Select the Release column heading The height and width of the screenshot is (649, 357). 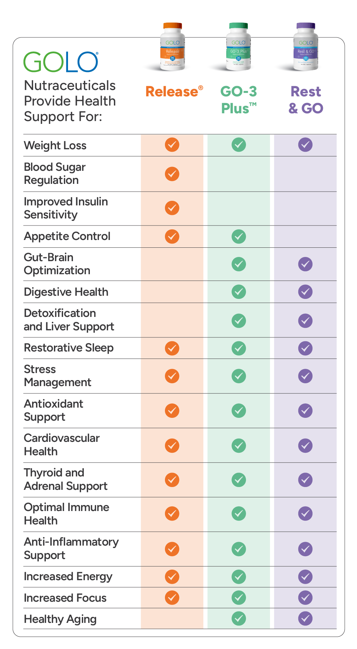(x=174, y=92)
